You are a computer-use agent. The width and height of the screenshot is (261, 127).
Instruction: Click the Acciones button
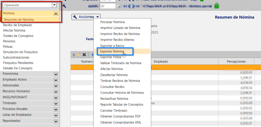coord(86,17)
